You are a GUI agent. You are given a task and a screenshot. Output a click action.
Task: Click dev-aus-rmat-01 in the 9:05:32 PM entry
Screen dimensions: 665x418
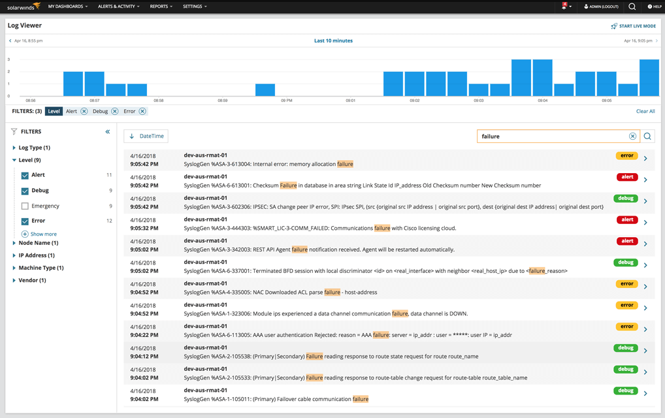[205, 219]
